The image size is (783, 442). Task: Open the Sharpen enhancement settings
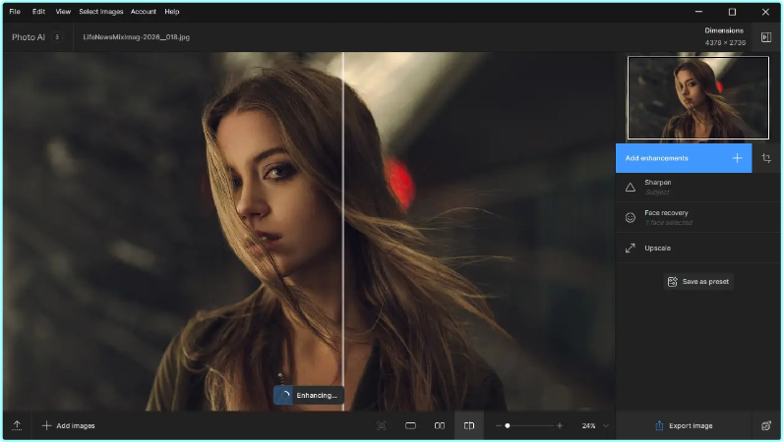698,187
